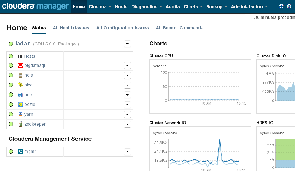Open Hosts in top navigation bar
This screenshot has height=171, width=295.
(121, 7)
